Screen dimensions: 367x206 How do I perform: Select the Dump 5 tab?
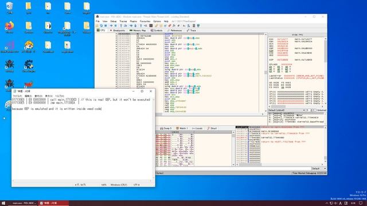pos(166,128)
